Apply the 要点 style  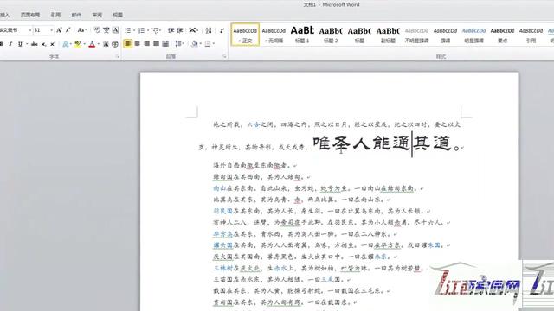coord(502,35)
